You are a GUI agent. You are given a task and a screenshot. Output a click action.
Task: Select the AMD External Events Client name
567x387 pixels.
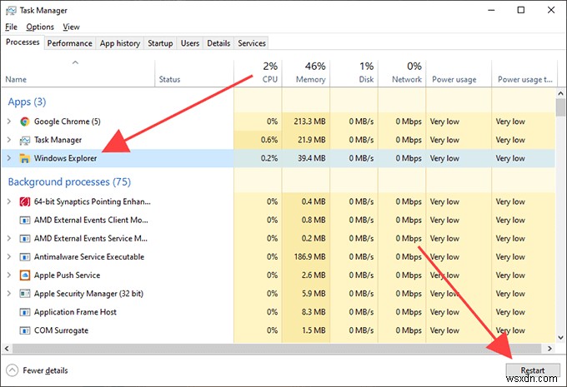[x=91, y=221]
